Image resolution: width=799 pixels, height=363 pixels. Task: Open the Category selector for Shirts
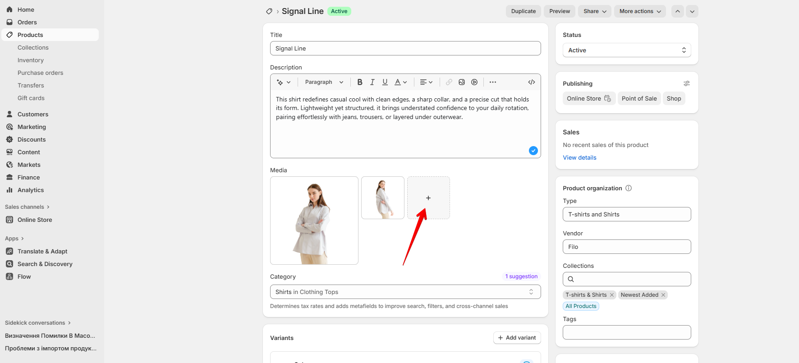coord(405,292)
